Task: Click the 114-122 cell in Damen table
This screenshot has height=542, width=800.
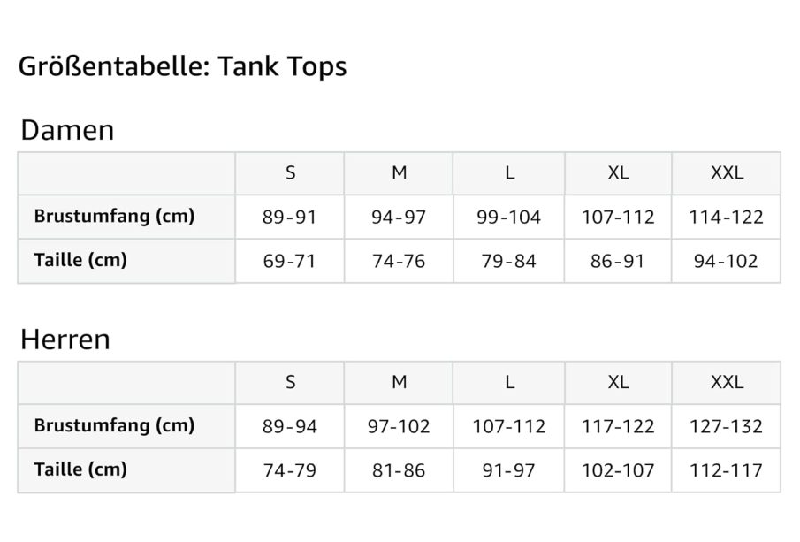Action: [726, 218]
